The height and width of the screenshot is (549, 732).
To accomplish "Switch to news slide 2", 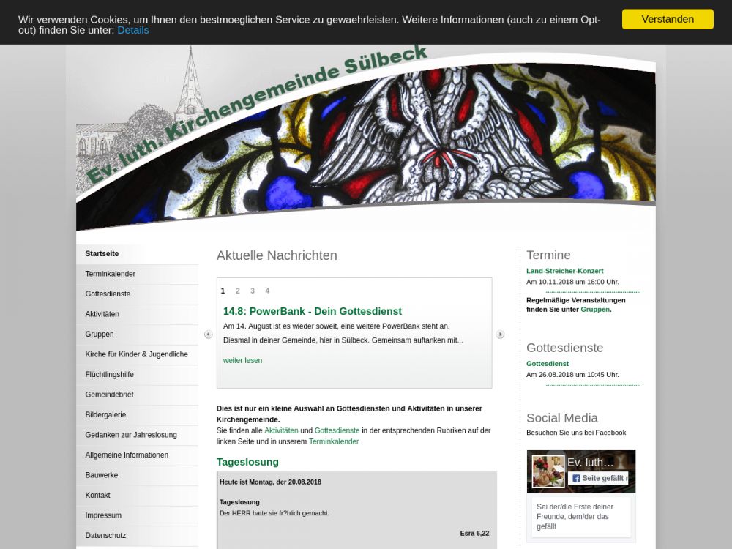I will click(238, 291).
